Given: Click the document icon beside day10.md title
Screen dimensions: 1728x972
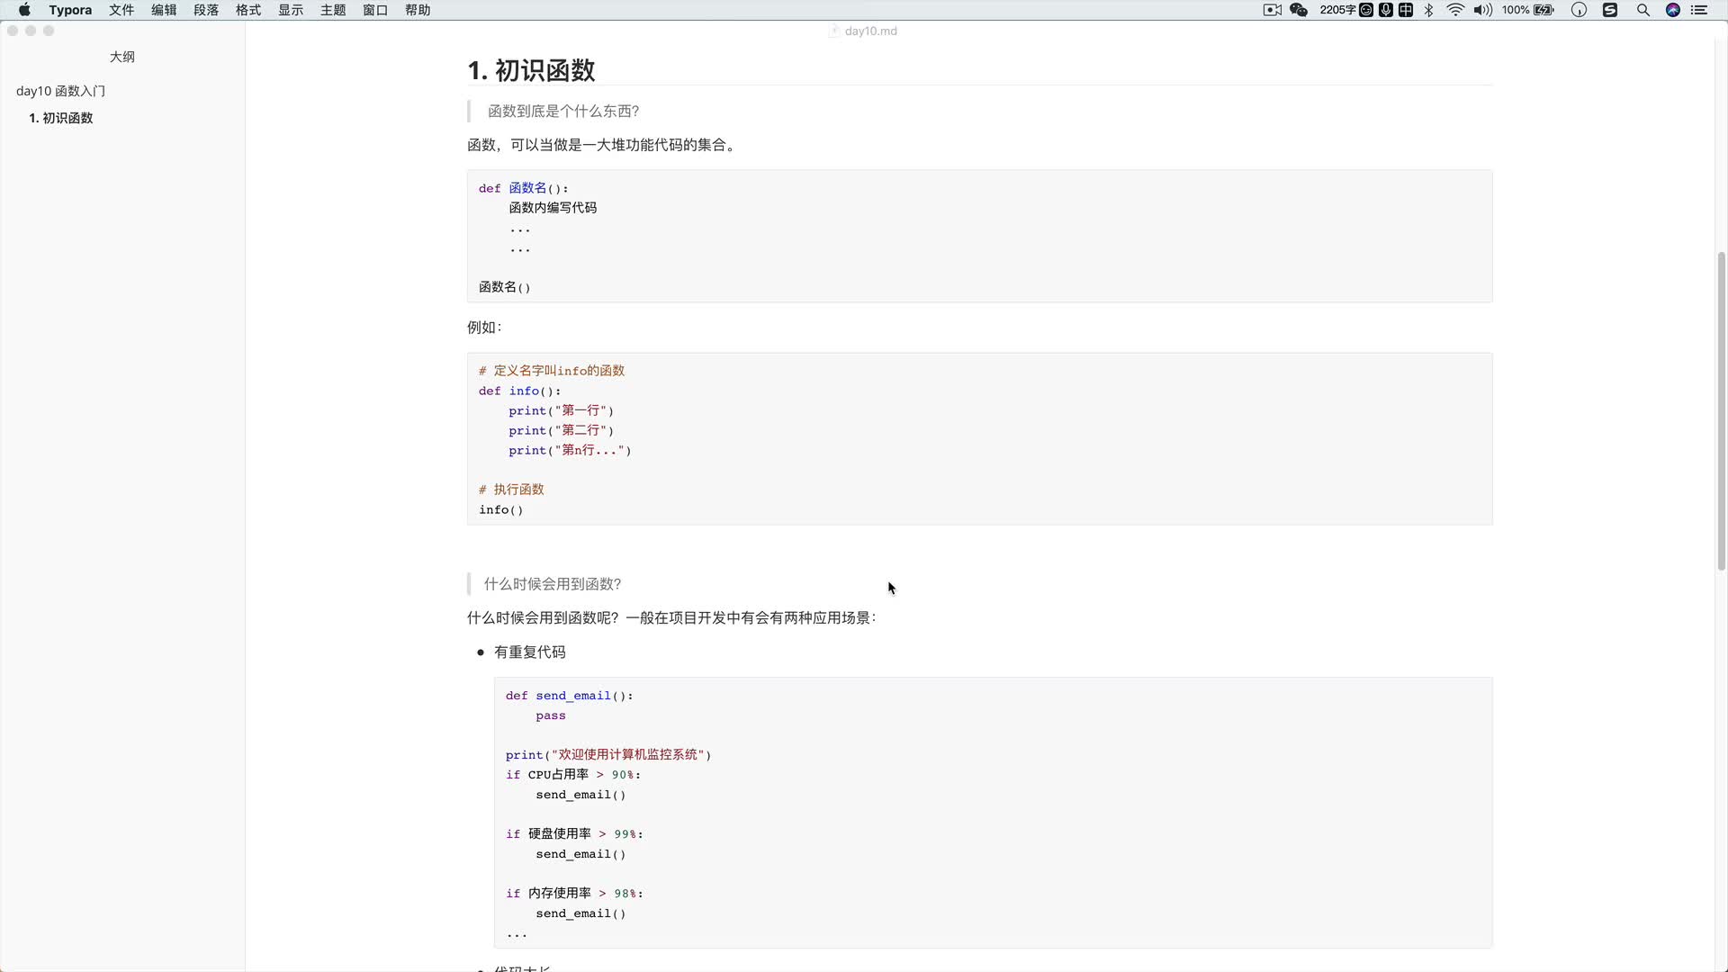Looking at the screenshot, I should pyautogui.click(x=833, y=31).
